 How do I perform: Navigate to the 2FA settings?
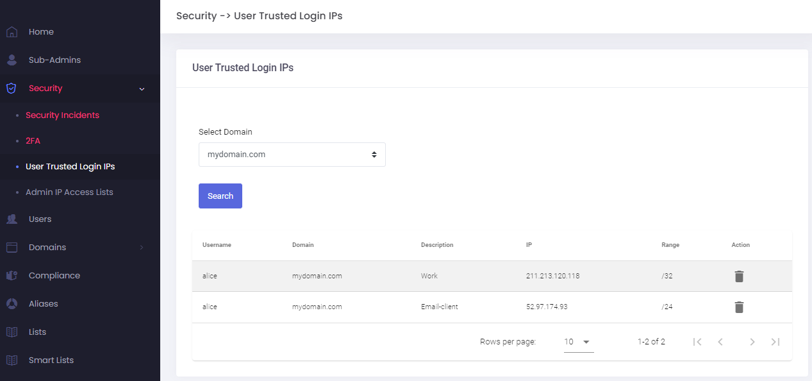tap(32, 140)
